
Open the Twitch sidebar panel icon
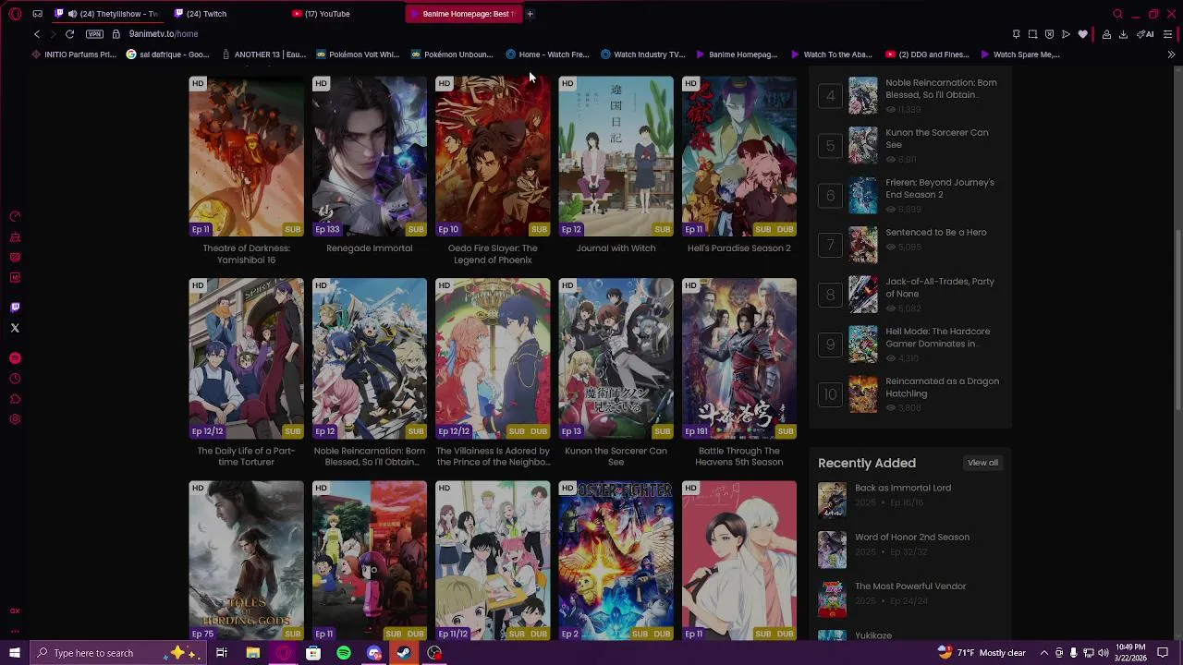[x=15, y=308]
